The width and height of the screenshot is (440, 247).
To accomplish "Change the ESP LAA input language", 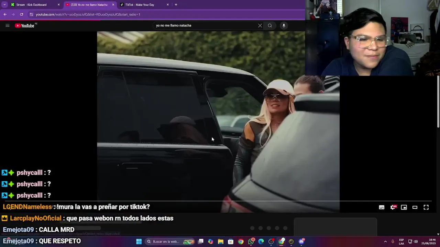I will click(x=401, y=242).
